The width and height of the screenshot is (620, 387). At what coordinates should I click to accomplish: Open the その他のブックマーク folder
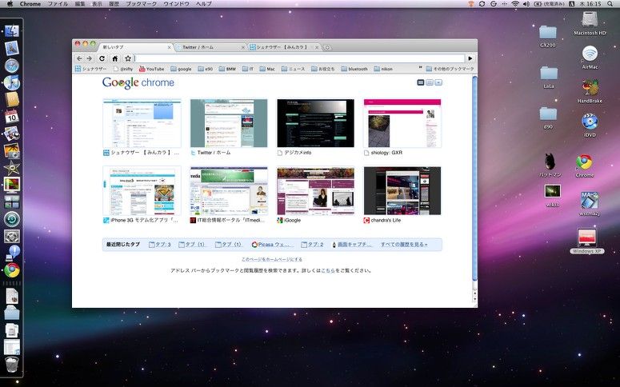coord(450,69)
